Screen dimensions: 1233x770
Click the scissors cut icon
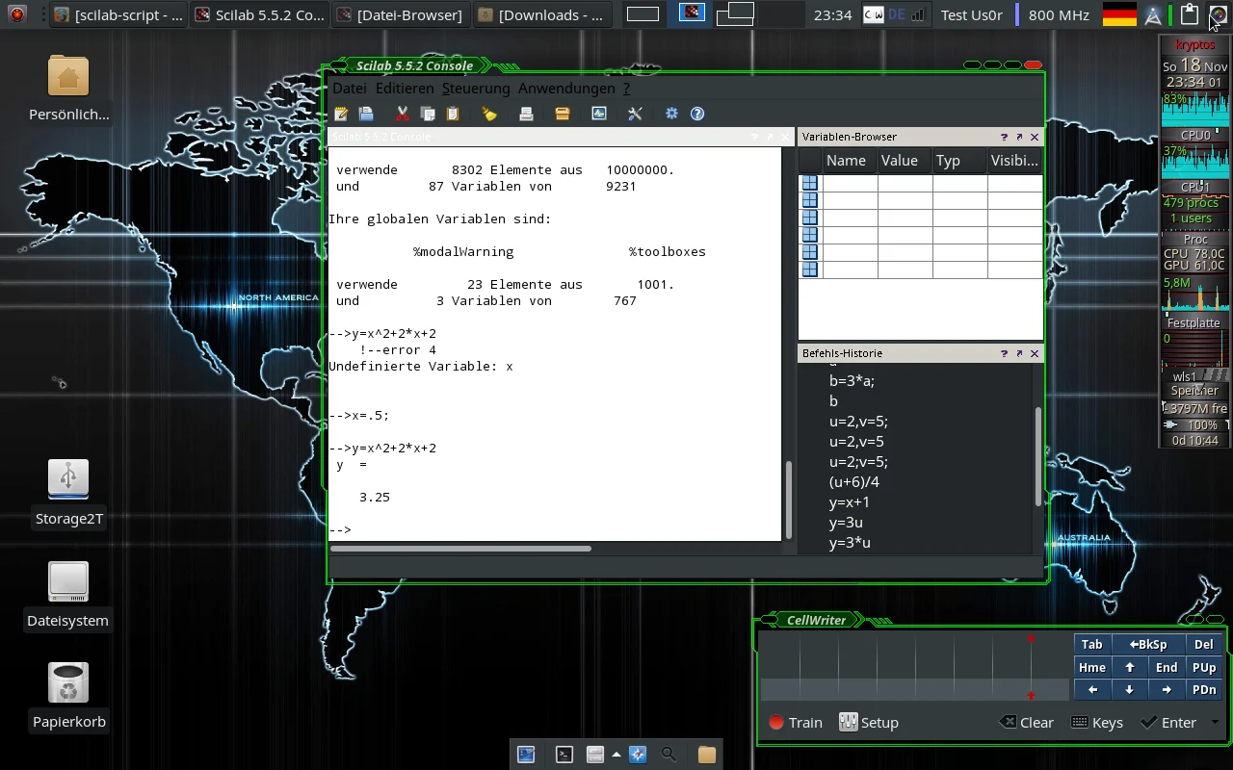tap(403, 114)
